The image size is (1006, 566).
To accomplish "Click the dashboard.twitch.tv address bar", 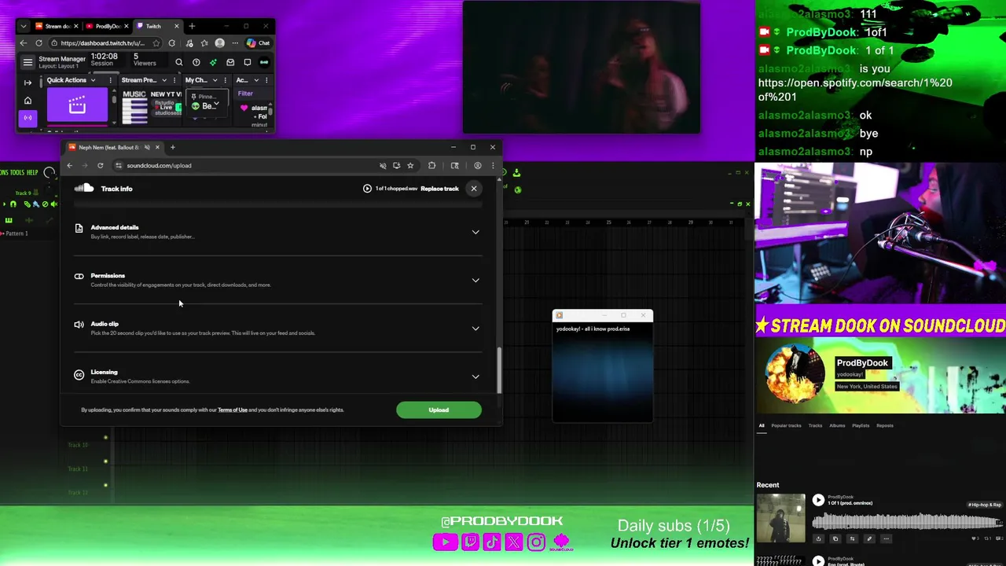I will point(106,43).
